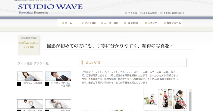Click the headline 撮影が初めての方にも
Screen dimensions: 213x111
click(110, 46)
